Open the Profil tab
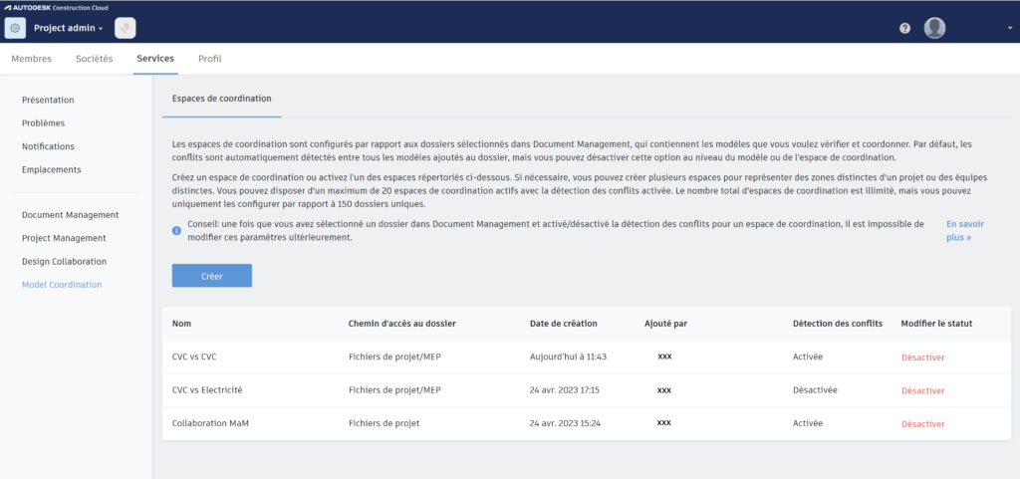This screenshot has width=1020, height=479. (x=209, y=59)
